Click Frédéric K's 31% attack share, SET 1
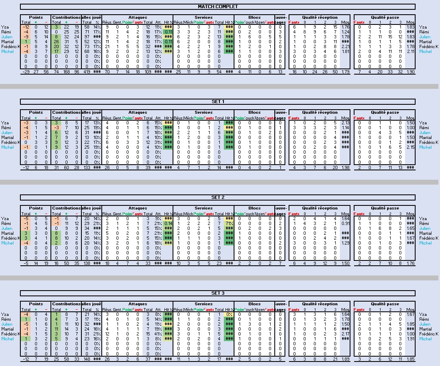This screenshot has height=366, width=440. click(x=158, y=142)
